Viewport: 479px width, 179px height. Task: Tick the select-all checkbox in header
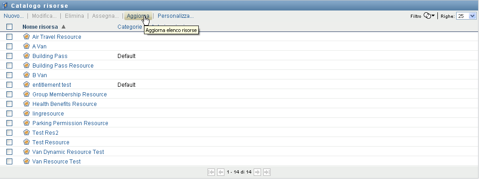10,27
